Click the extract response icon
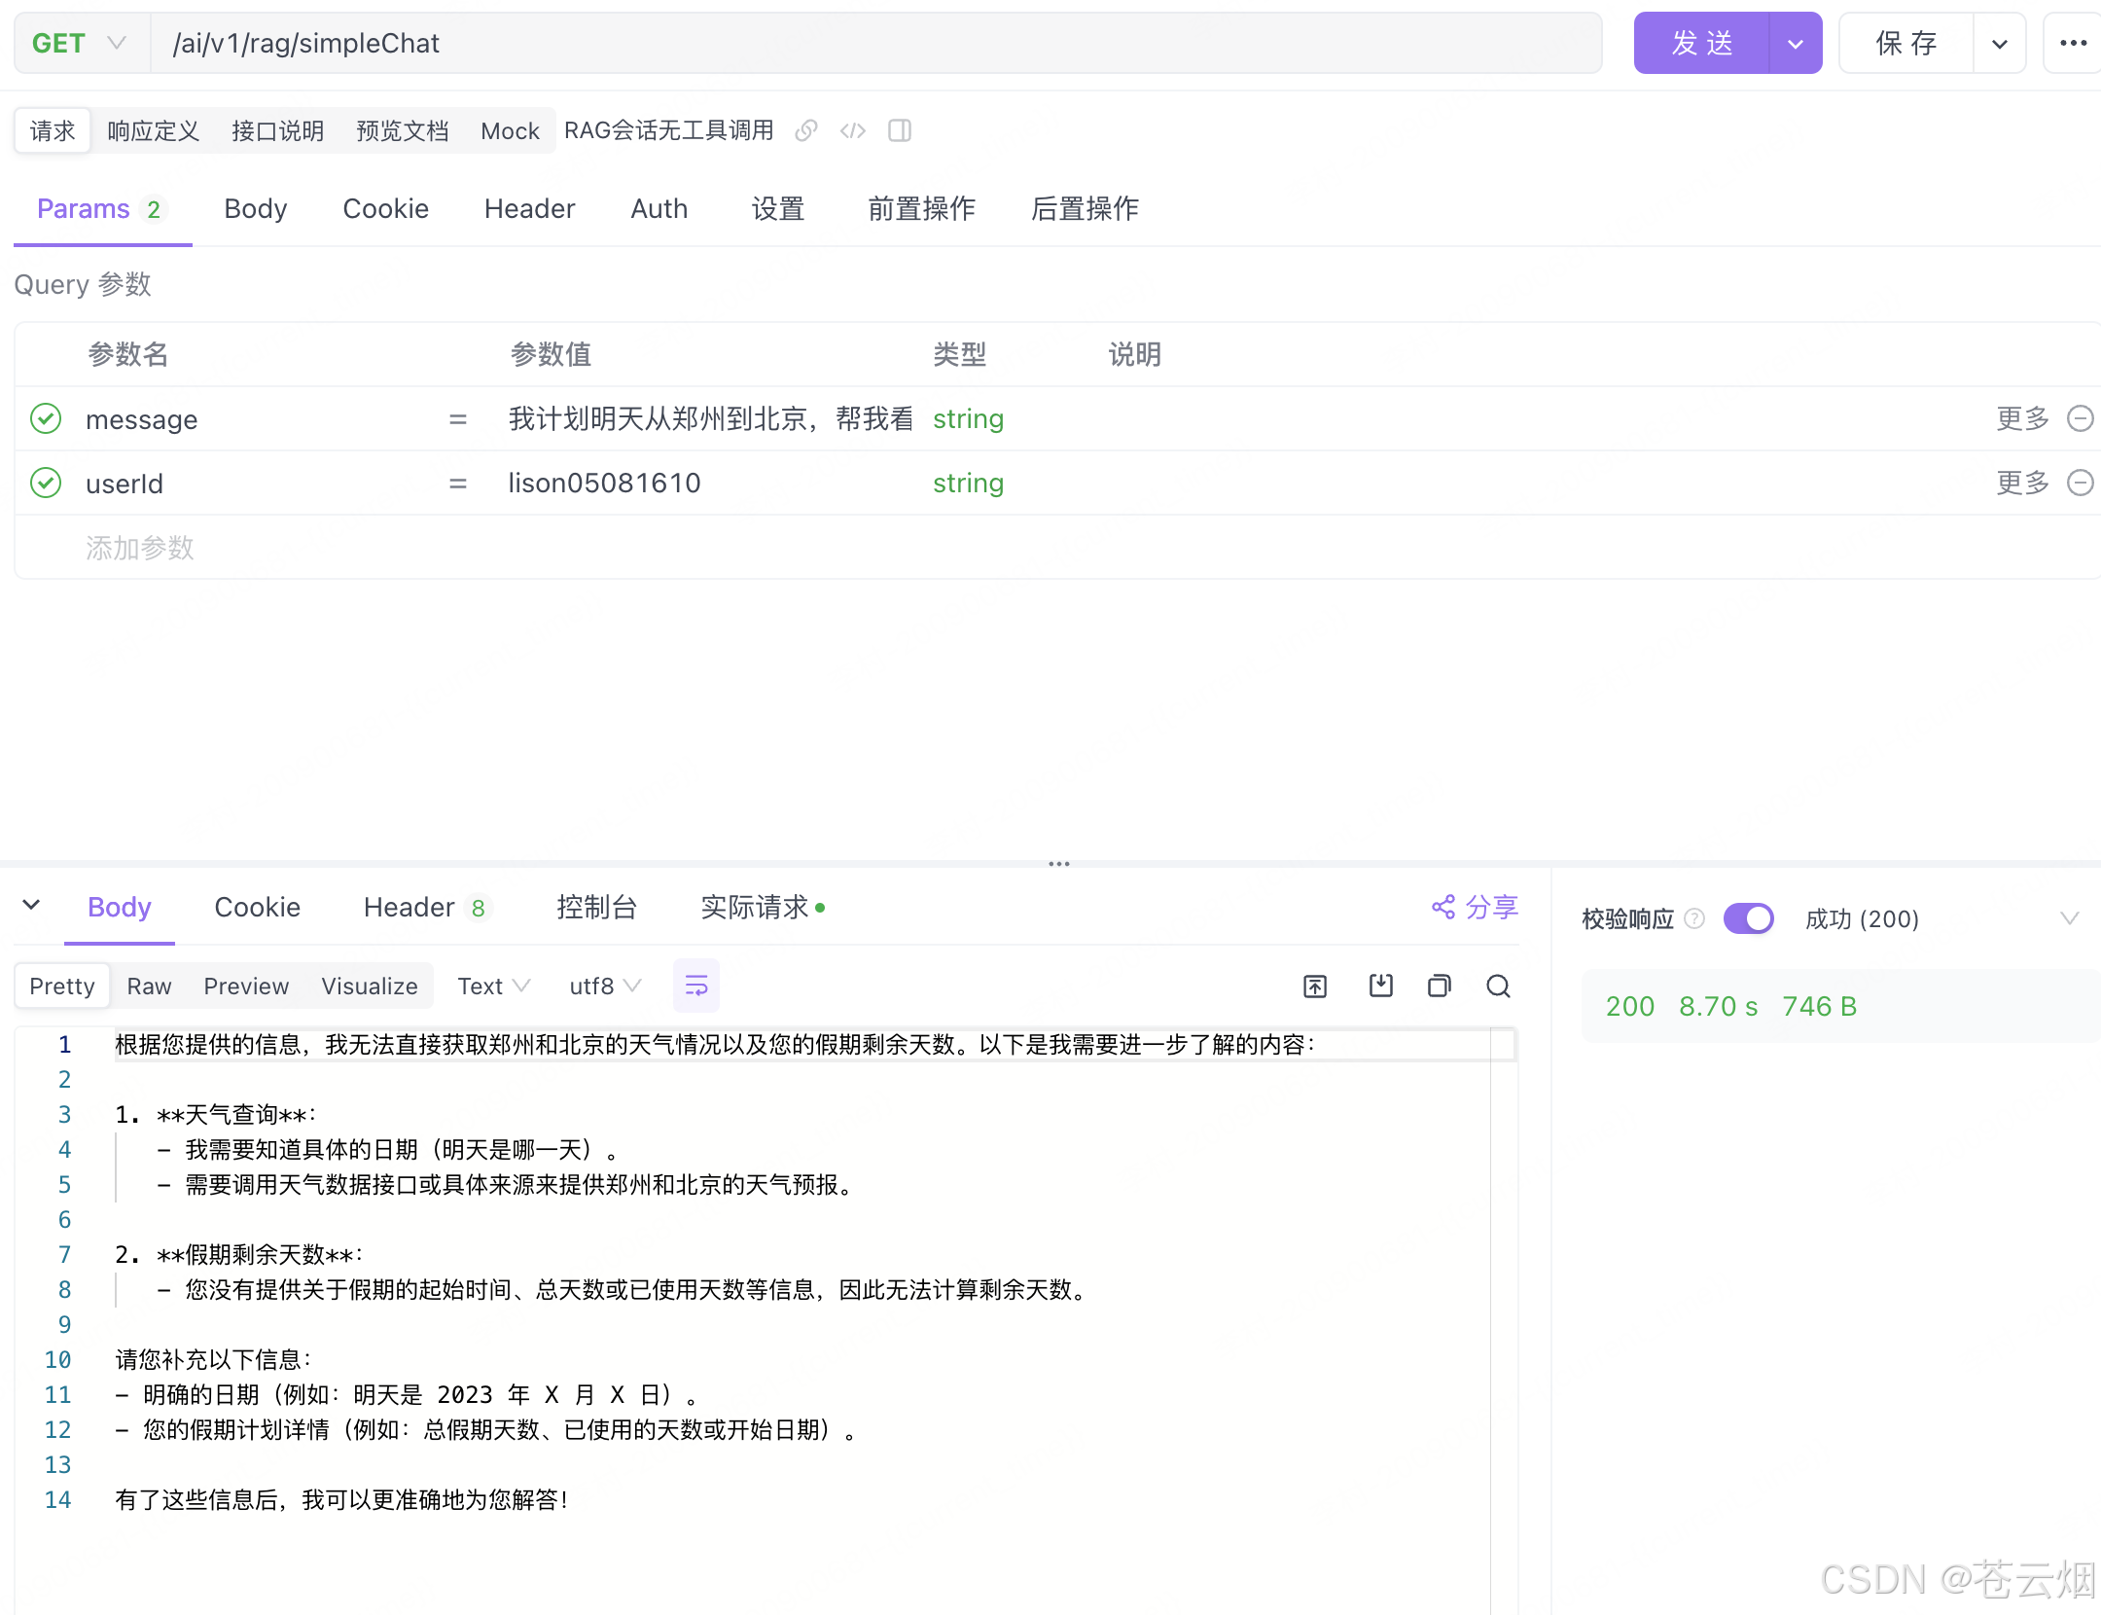 pos(1315,987)
